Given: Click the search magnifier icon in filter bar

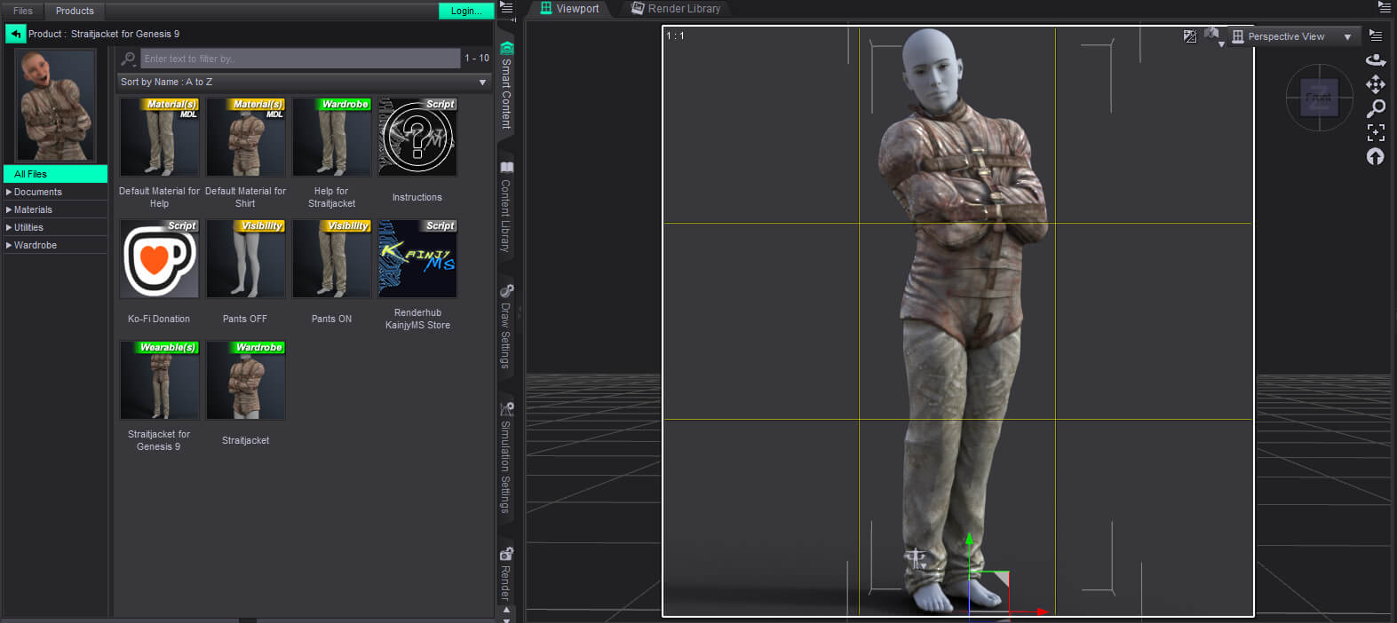Looking at the screenshot, I should click(x=129, y=59).
